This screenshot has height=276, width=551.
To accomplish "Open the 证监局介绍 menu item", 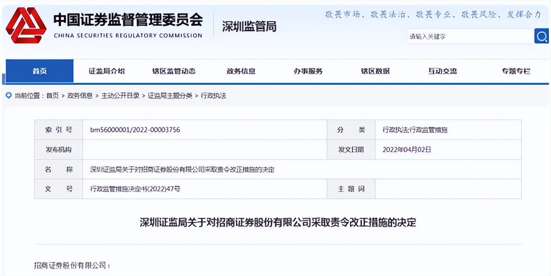I will (107, 71).
